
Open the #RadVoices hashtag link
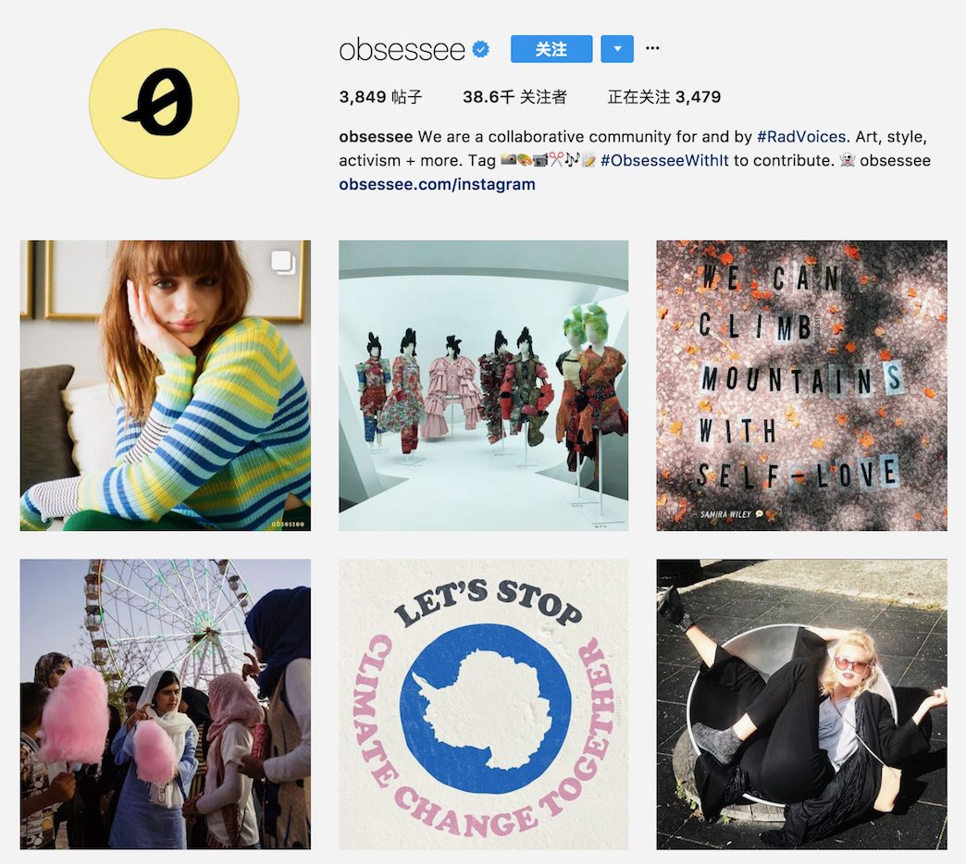pos(801,136)
